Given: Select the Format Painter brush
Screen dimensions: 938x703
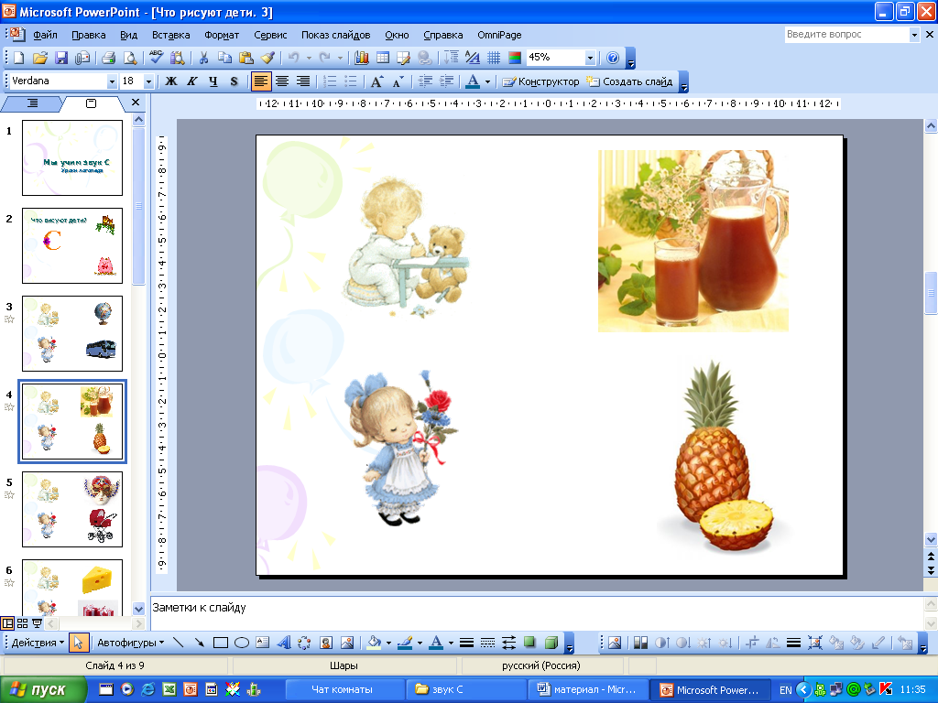Looking at the screenshot, I should 267,58.
